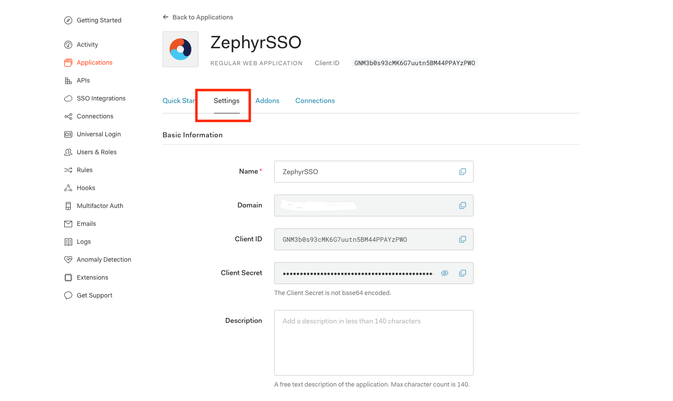Open the Hooks section

(x=85, y=188)
